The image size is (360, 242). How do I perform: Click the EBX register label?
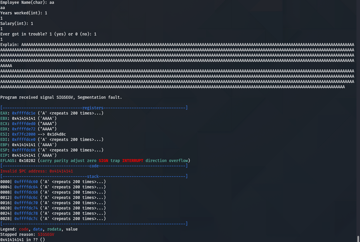(x=4, y=118)
